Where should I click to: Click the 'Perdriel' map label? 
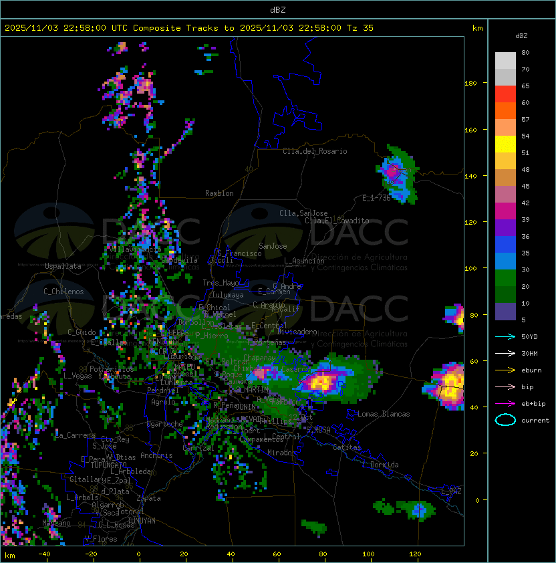[162, 390]
